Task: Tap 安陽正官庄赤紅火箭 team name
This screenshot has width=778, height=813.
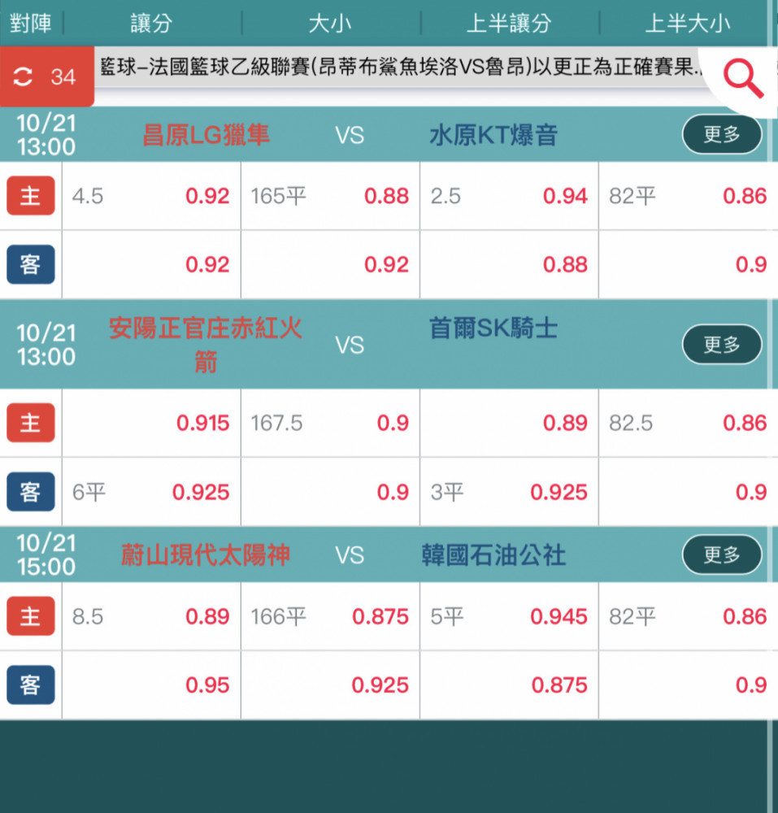Action: pos(206,345)
